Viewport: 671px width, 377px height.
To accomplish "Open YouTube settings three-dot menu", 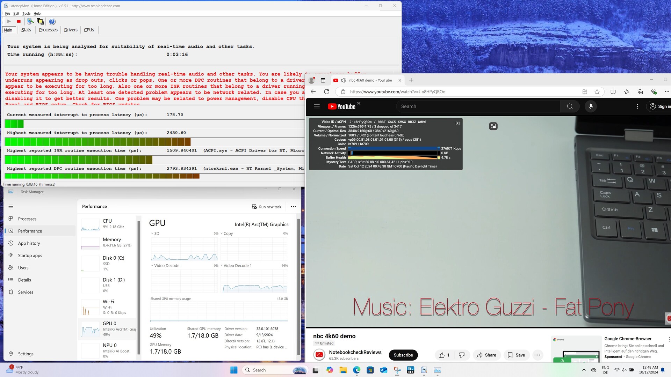I will [637, 106].
